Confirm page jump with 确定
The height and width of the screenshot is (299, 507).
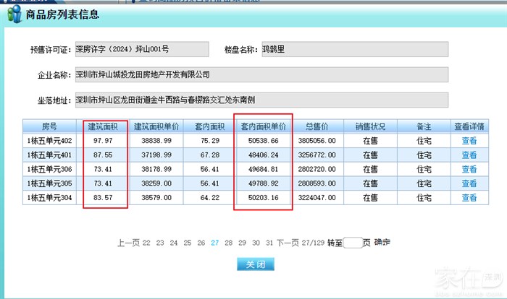click(382, 243)
